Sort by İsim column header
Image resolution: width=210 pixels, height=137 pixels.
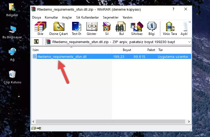(72, 50)
